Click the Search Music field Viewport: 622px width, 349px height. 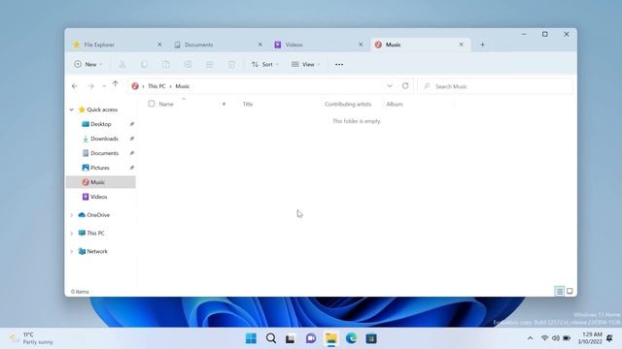(x=495, y=86)
